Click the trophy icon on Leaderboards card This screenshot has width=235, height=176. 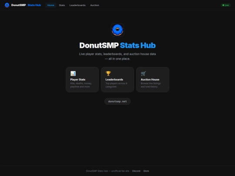coord(108,73)
